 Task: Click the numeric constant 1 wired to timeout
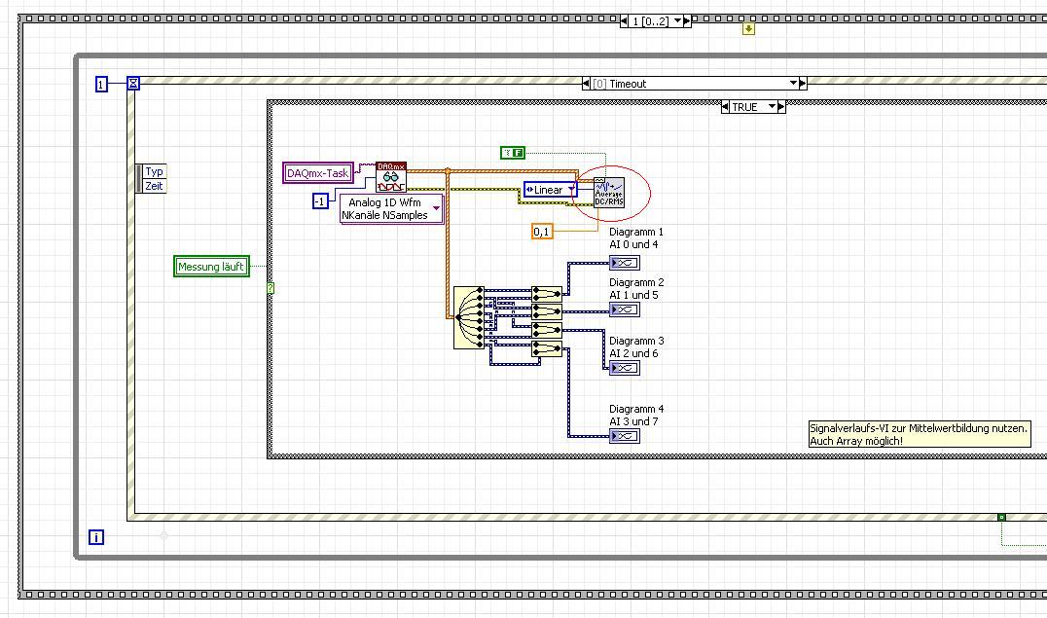(x=101, y=84)
